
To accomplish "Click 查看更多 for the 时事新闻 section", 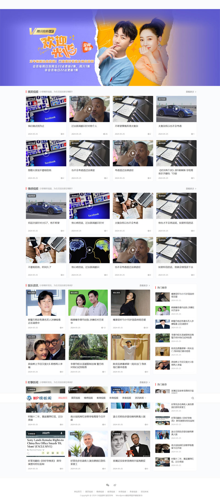I will click(145, 382).
